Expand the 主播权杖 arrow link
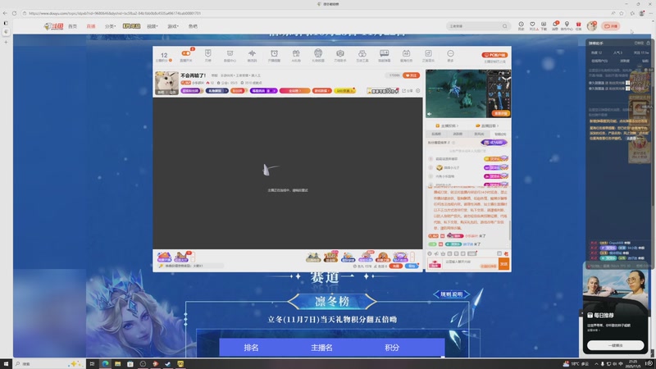 [447, 125]
